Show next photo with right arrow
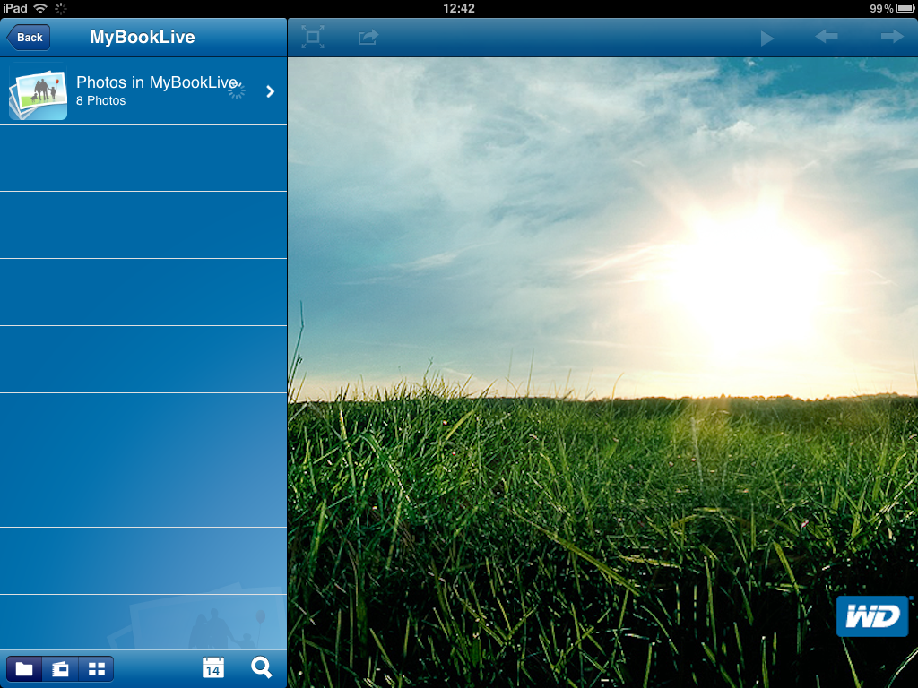This screenshot has height=688, width=918. point(892,37)
